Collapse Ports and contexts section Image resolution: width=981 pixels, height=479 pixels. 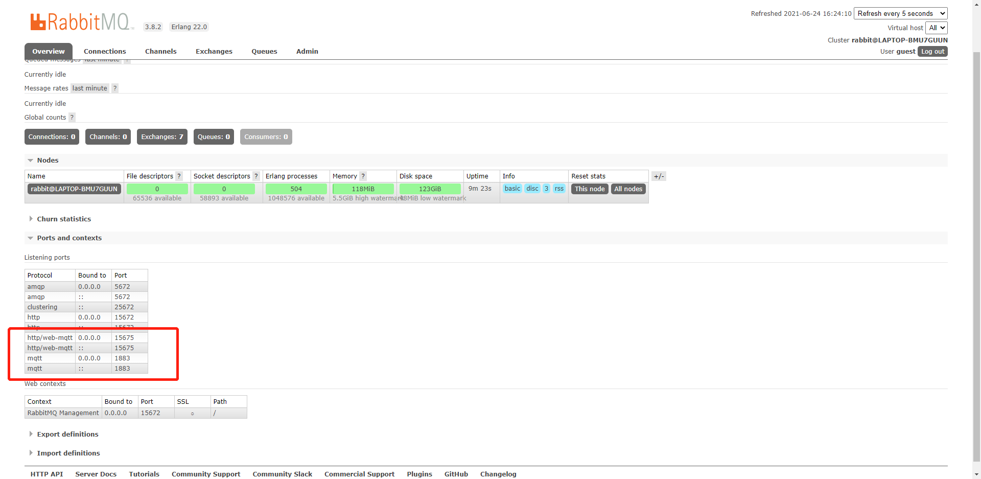[x=69, y=238]
